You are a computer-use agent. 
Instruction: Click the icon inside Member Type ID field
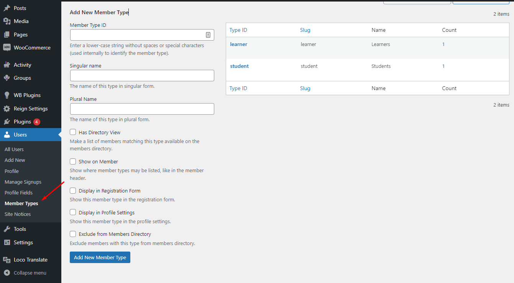(208, 35)
